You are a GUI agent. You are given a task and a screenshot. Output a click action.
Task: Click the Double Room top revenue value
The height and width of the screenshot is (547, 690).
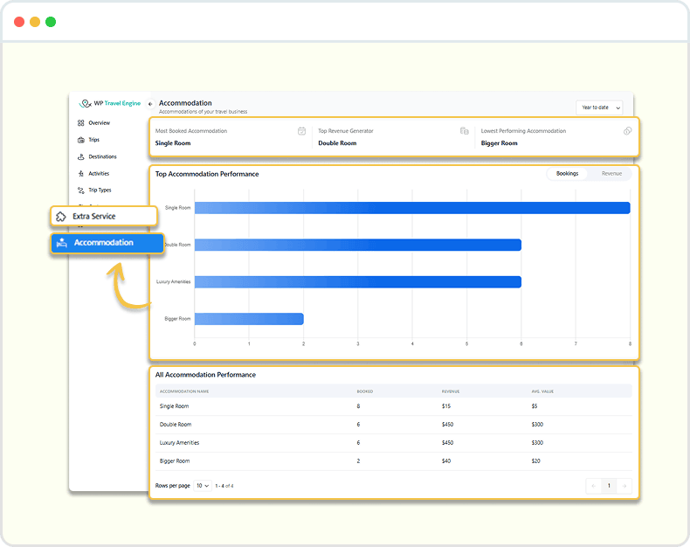[337, 143]
